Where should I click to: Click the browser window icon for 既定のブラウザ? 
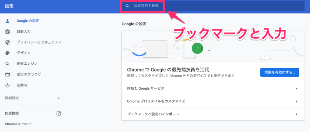[x=8, y=74]
